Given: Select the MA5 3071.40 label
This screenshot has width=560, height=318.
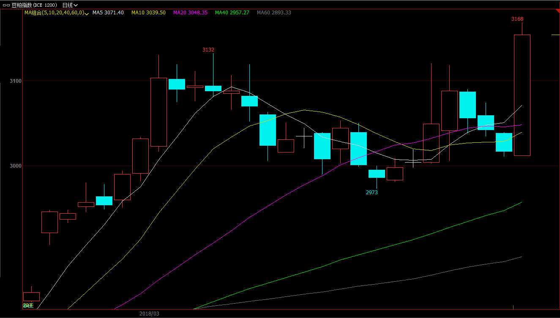Looking at the screenshot, I should click(x=108, y=13).
